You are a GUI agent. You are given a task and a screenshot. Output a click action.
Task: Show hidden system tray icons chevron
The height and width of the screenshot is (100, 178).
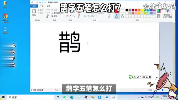coord(139,97)
